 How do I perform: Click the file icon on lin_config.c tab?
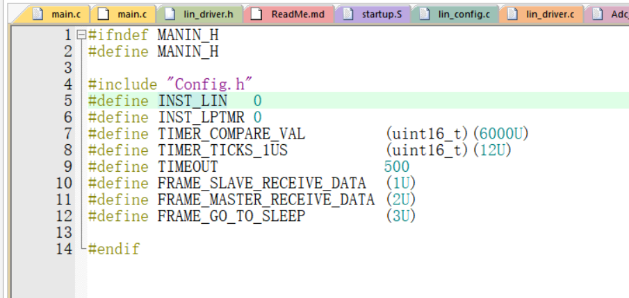pyautogui.click(x=425, y=15)
